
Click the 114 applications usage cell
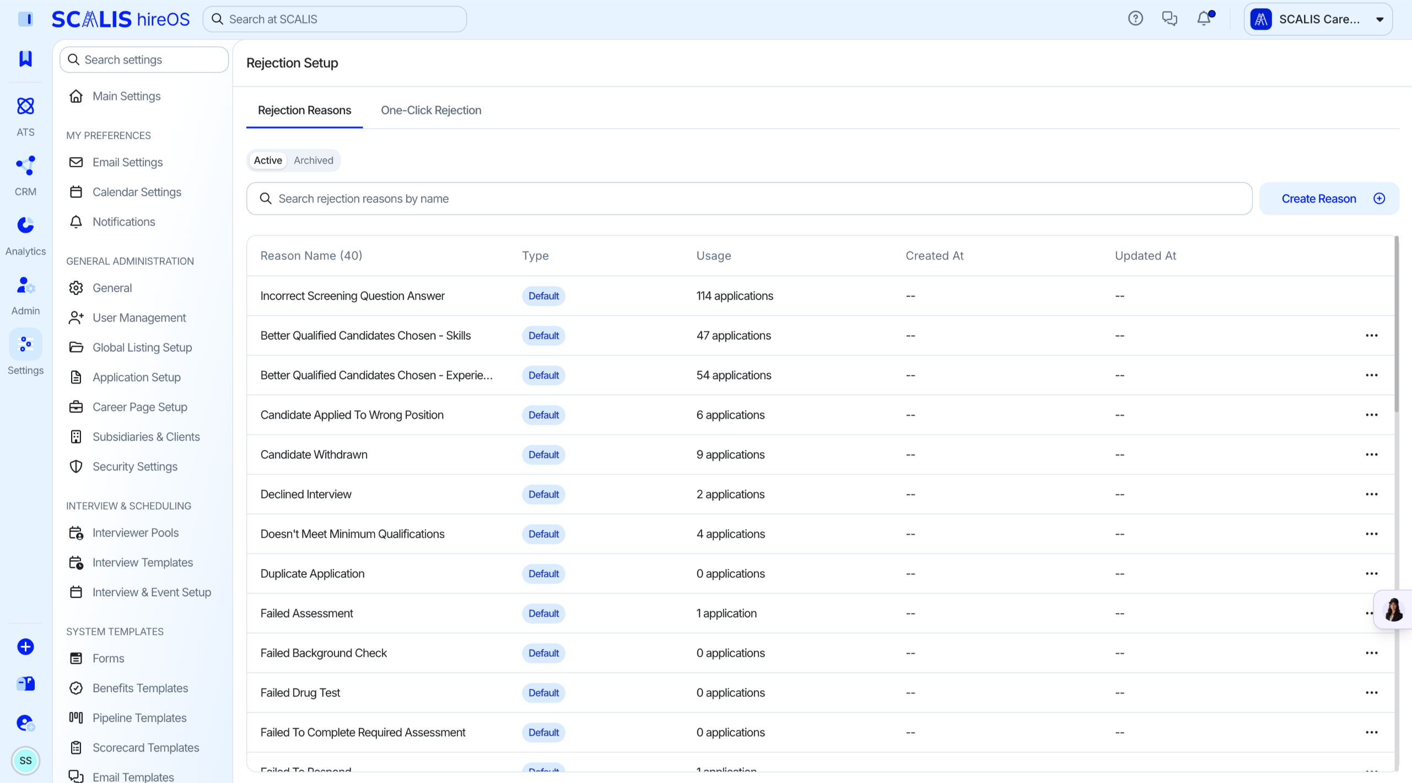pyautogui.click(x=734, y=296)
